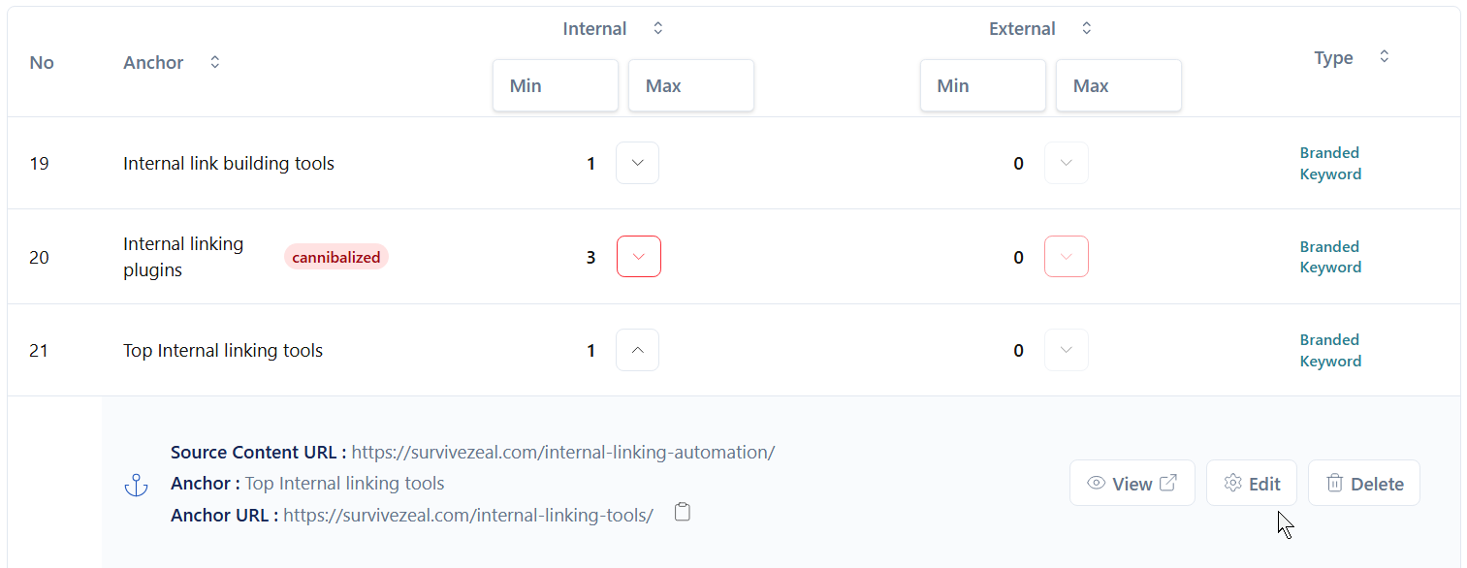Image resolution: width=1467 pixels, height=568 pixels.
Task: Copy the Anchor URL with clipboard icon
Action: click(x=683, y=512)
